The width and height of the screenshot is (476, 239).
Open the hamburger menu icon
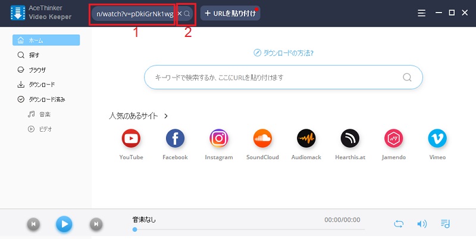(421, 13)
